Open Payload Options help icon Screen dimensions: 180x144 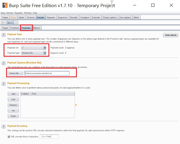click(x=4, y=63)
